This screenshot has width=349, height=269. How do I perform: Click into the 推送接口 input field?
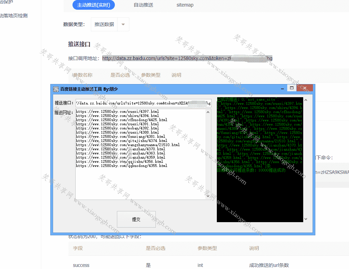[143, 103]
